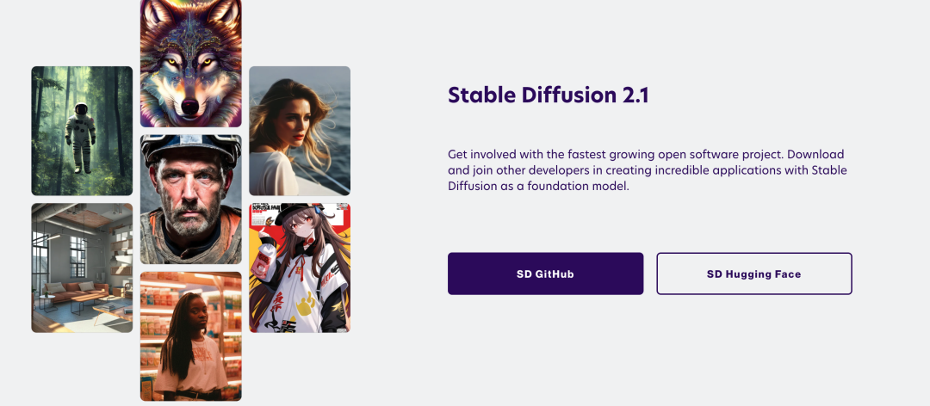Open the astronaut in forest image

82,131
